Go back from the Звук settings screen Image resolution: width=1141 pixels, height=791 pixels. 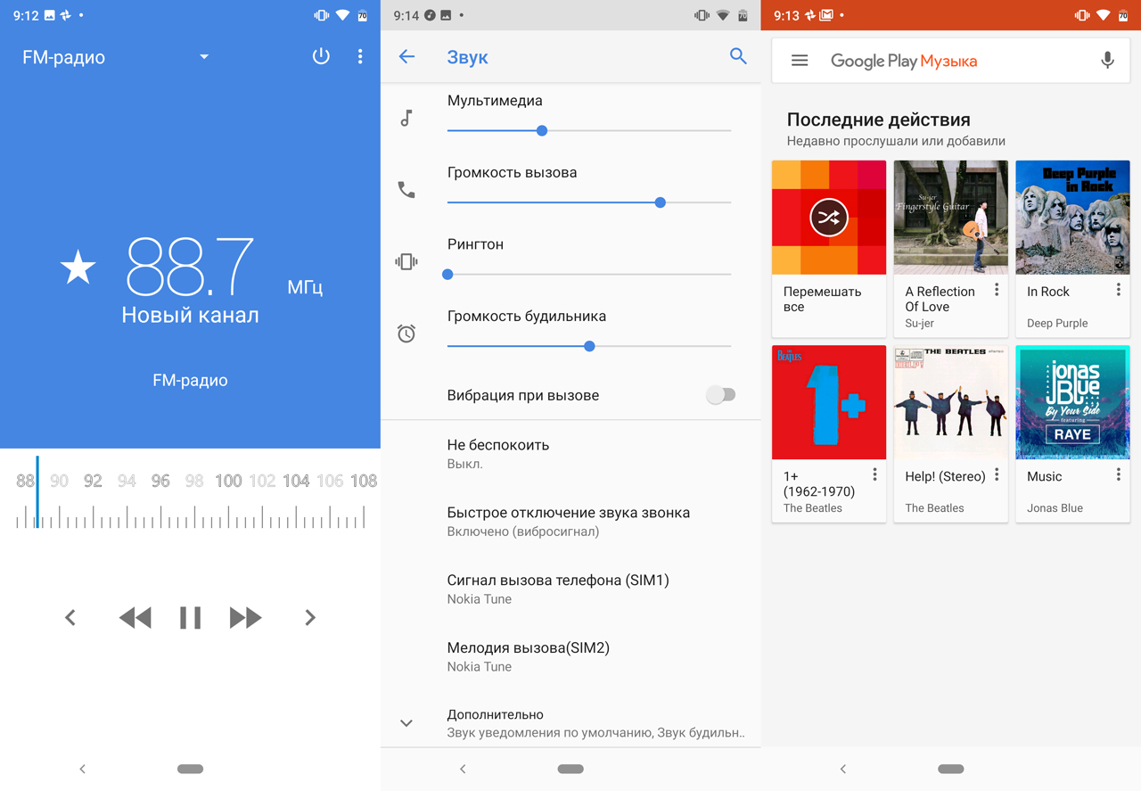(x=407, y=56)
